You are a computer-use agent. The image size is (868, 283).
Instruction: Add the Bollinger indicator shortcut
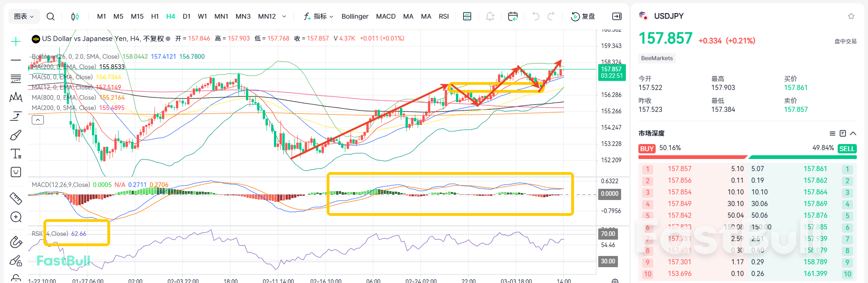tap(355, 17)
